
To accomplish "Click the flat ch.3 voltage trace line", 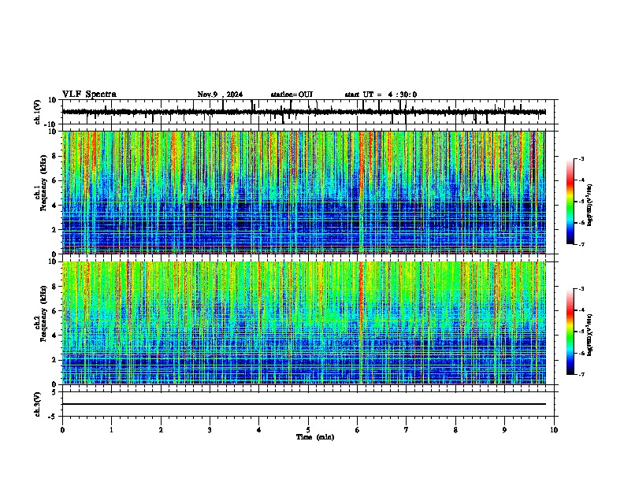I will coord(303,404).
